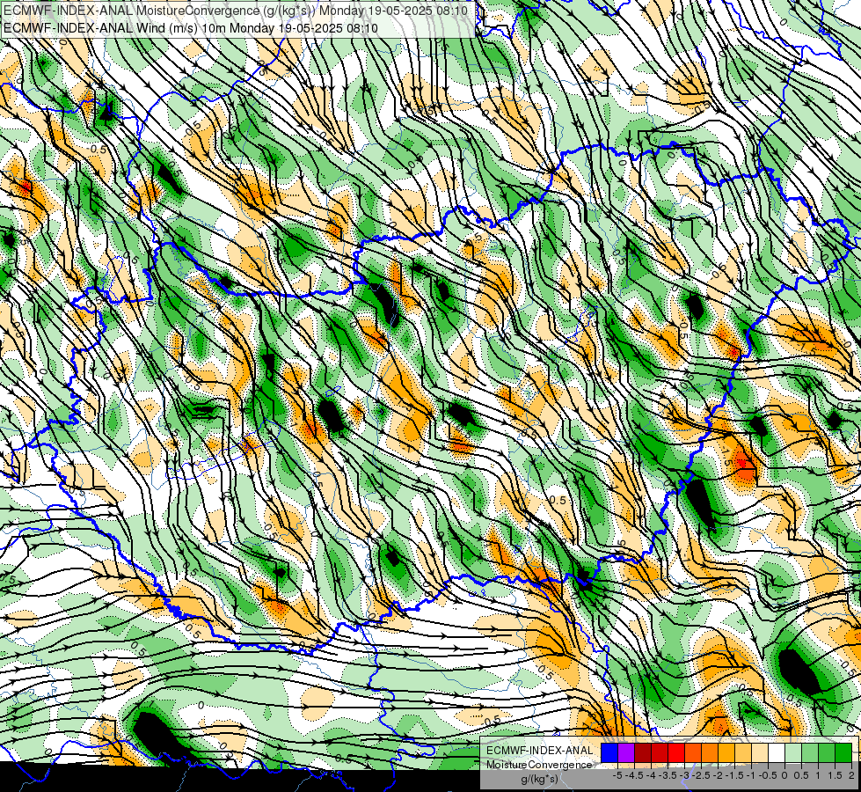Viewport: 861px width, 792px height.
Task: Click the legend tick value 0
Action: coord(784,775)
